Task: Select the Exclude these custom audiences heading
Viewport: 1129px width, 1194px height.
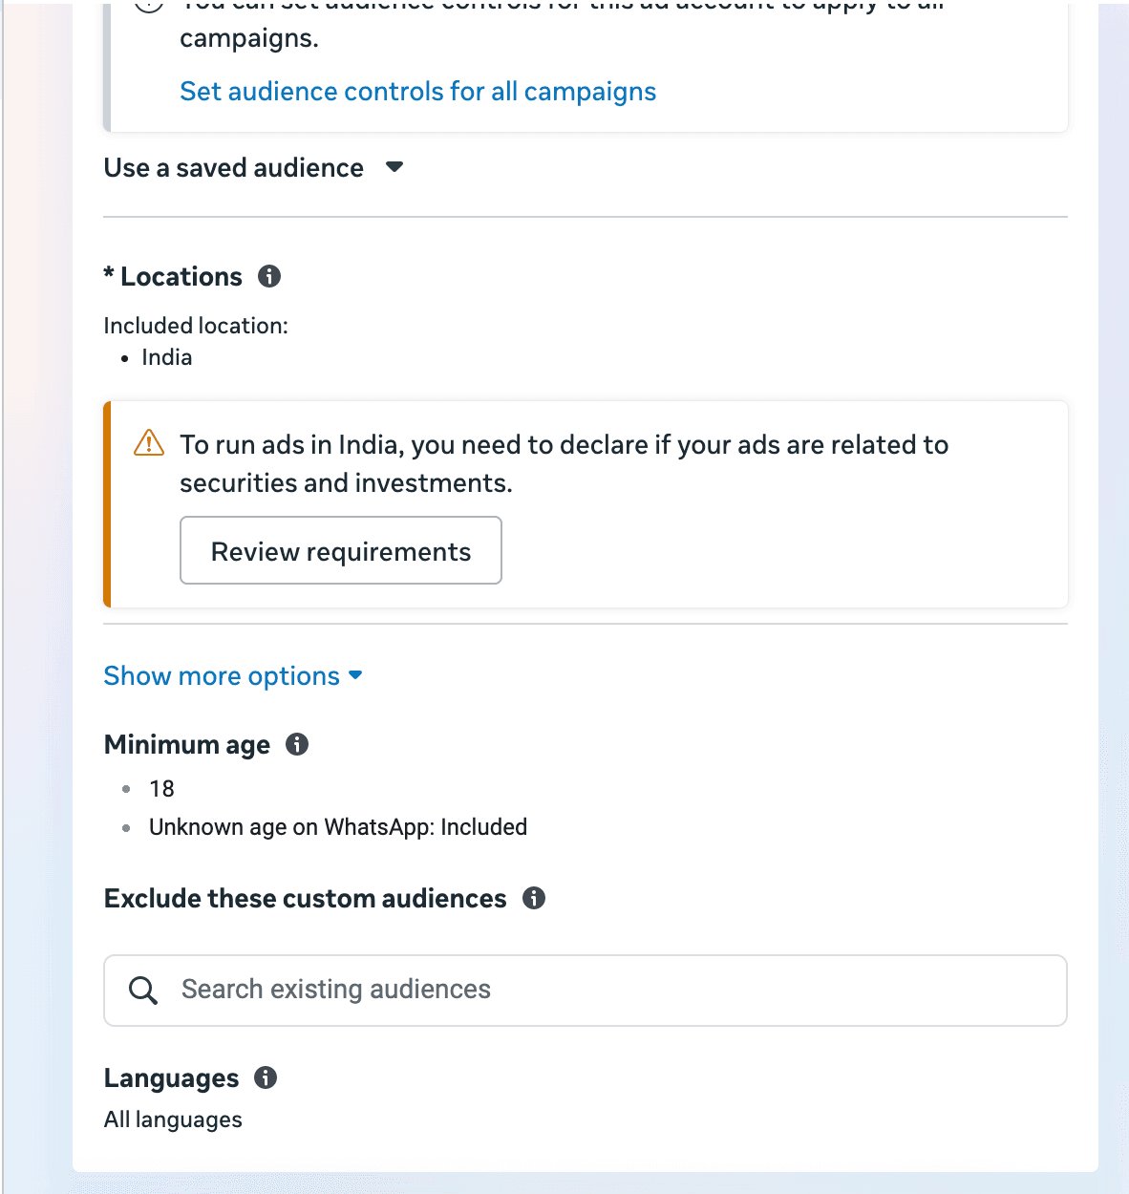Action: pos(305,899)
